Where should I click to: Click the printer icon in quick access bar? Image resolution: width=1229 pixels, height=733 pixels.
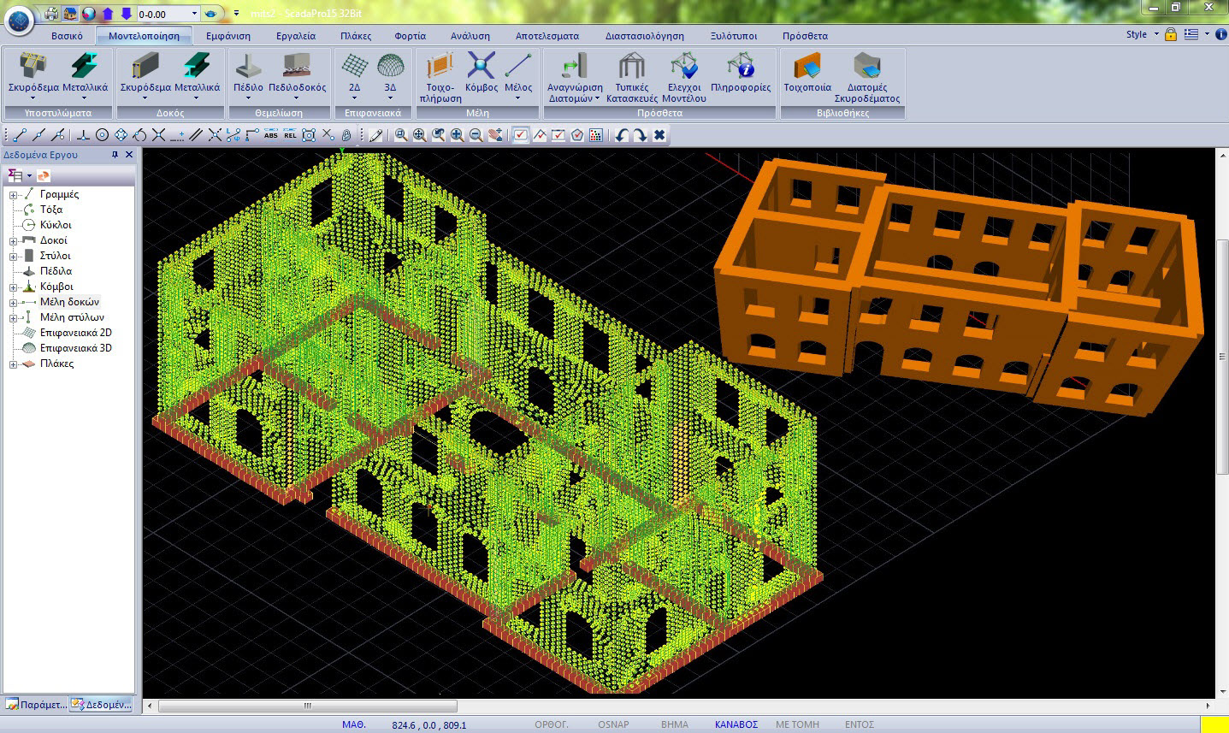tap(51, 14)
